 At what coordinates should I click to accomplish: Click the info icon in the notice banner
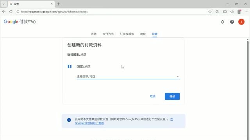69,120
